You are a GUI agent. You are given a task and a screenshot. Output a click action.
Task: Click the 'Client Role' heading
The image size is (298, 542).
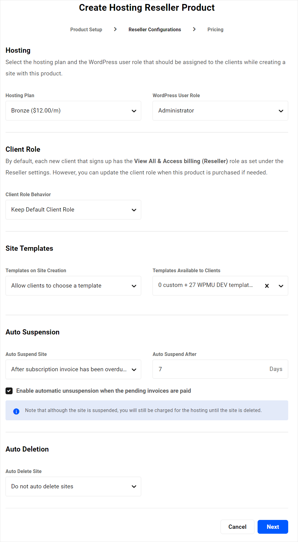click(23, 149)
